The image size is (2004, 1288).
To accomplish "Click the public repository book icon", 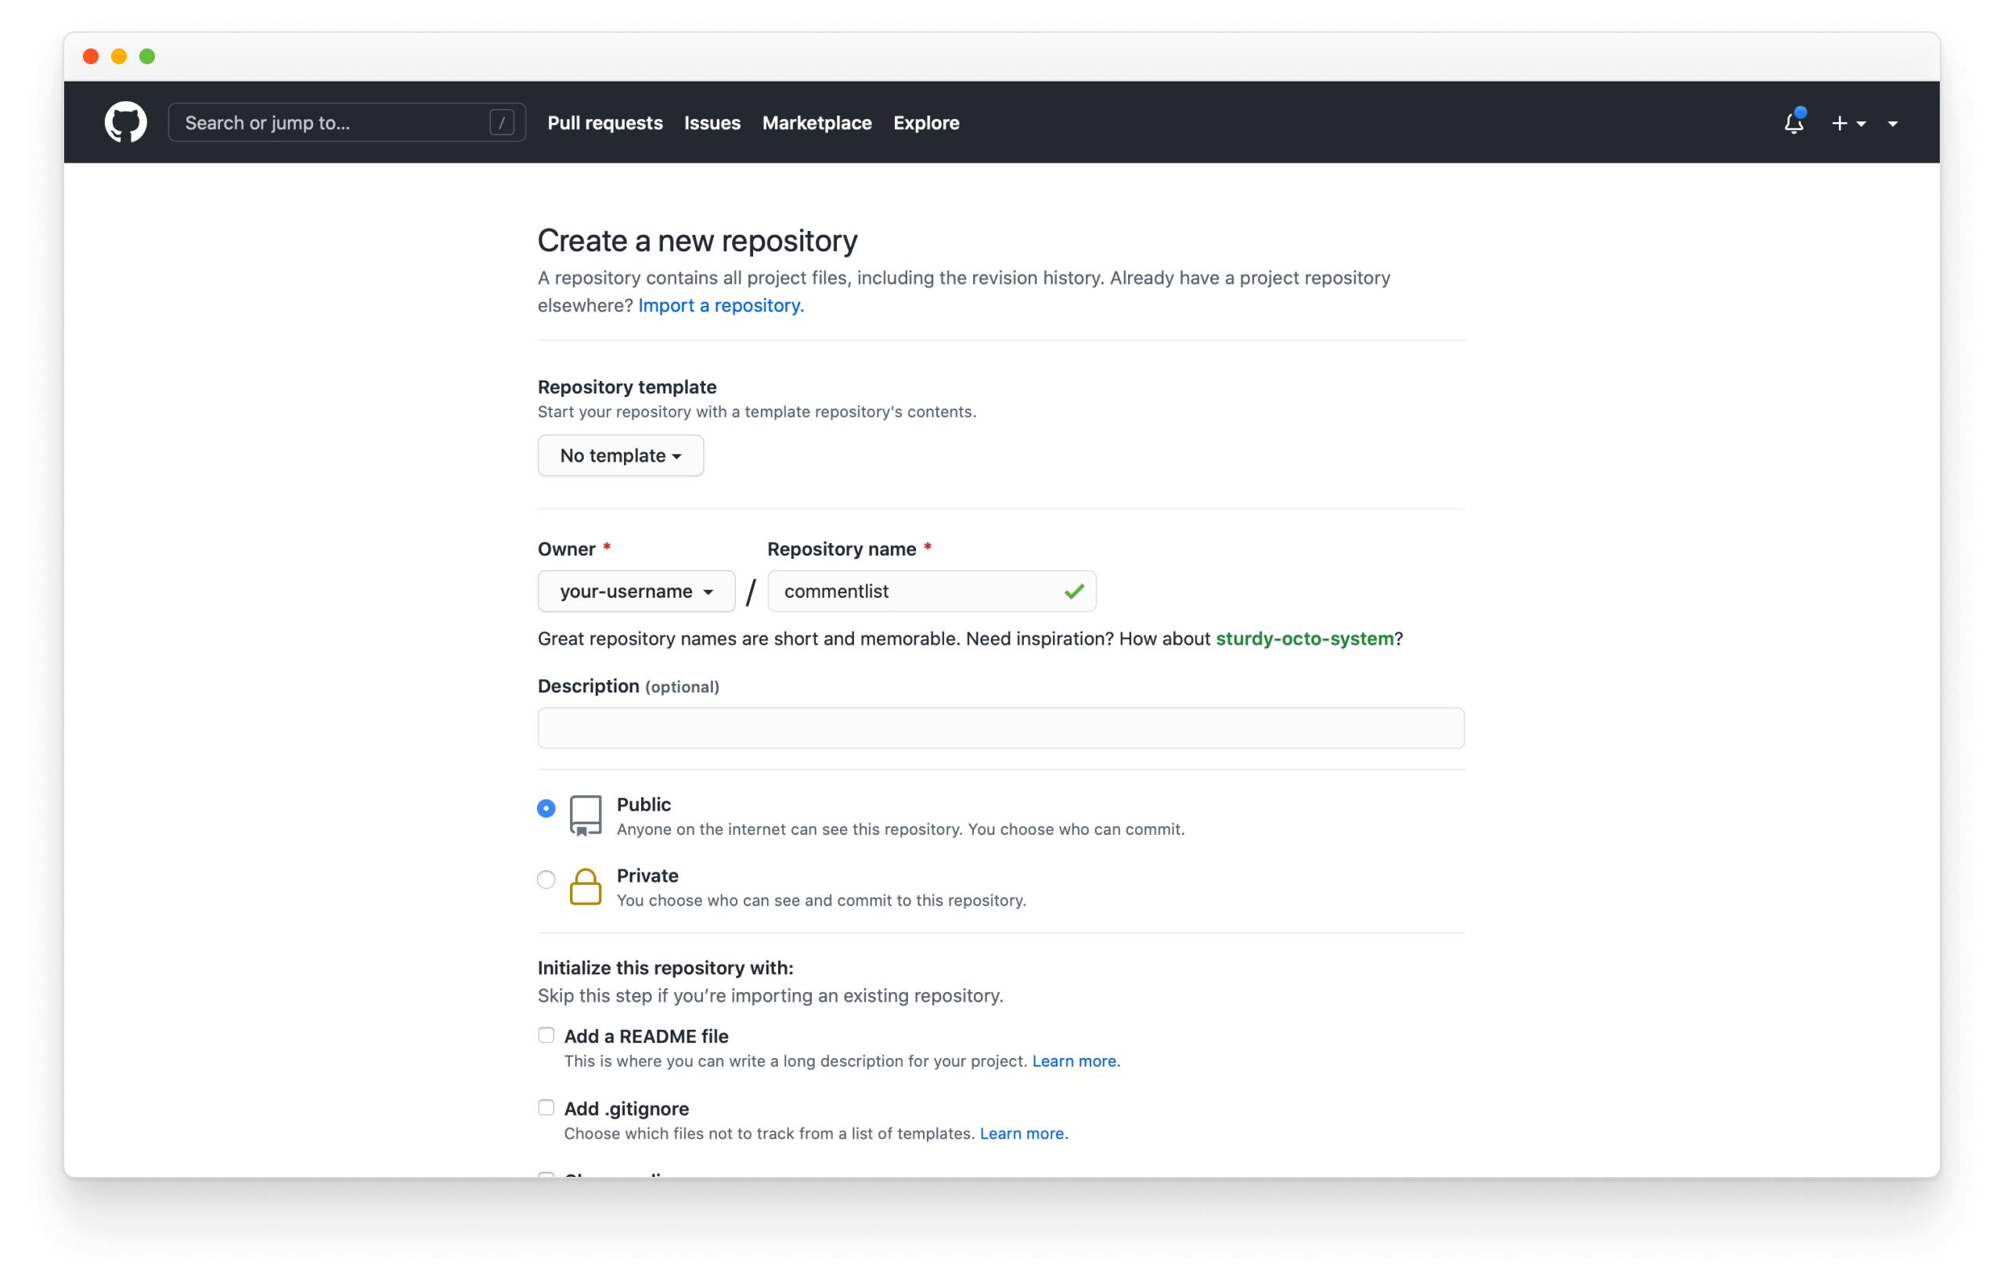I will [x=582, y=815].
